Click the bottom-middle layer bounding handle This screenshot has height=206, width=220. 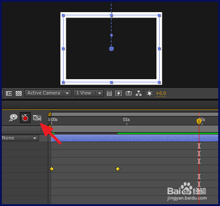[111, 82]
